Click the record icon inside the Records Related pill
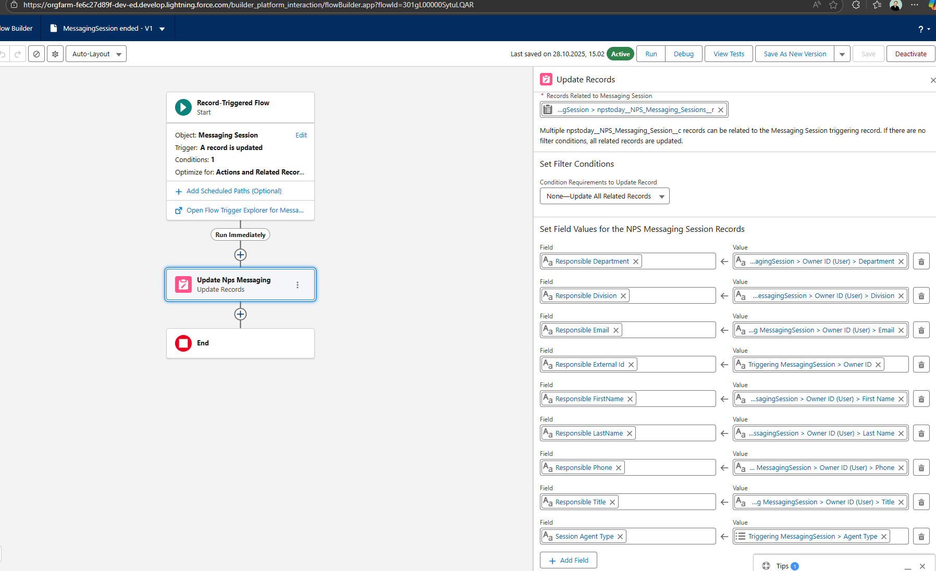This screenshot has width=936, height=571. coord(548,109)
